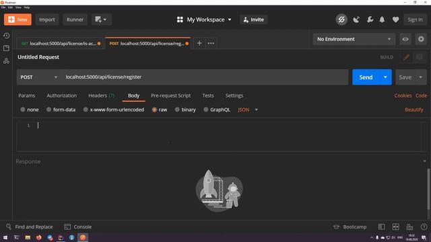
Task: Open the Cookies link
Action: (x=403, y=95)
